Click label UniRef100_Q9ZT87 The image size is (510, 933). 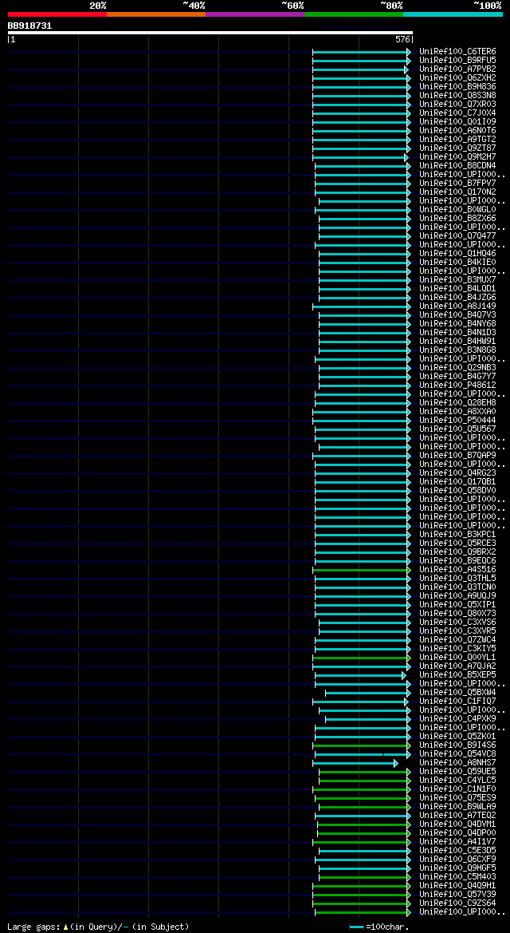pyautogui.click(x=457, y=148)
